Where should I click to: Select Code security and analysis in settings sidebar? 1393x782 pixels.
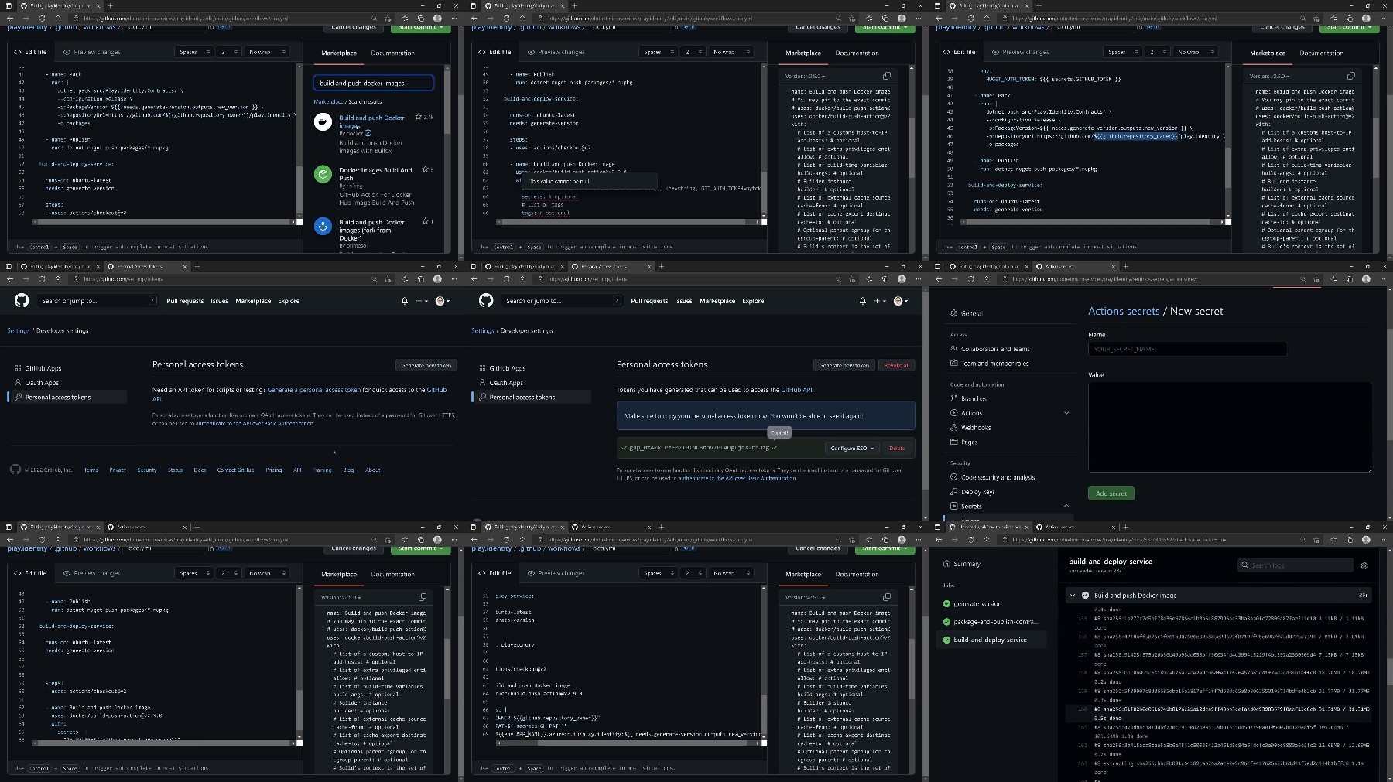(998, 477)
